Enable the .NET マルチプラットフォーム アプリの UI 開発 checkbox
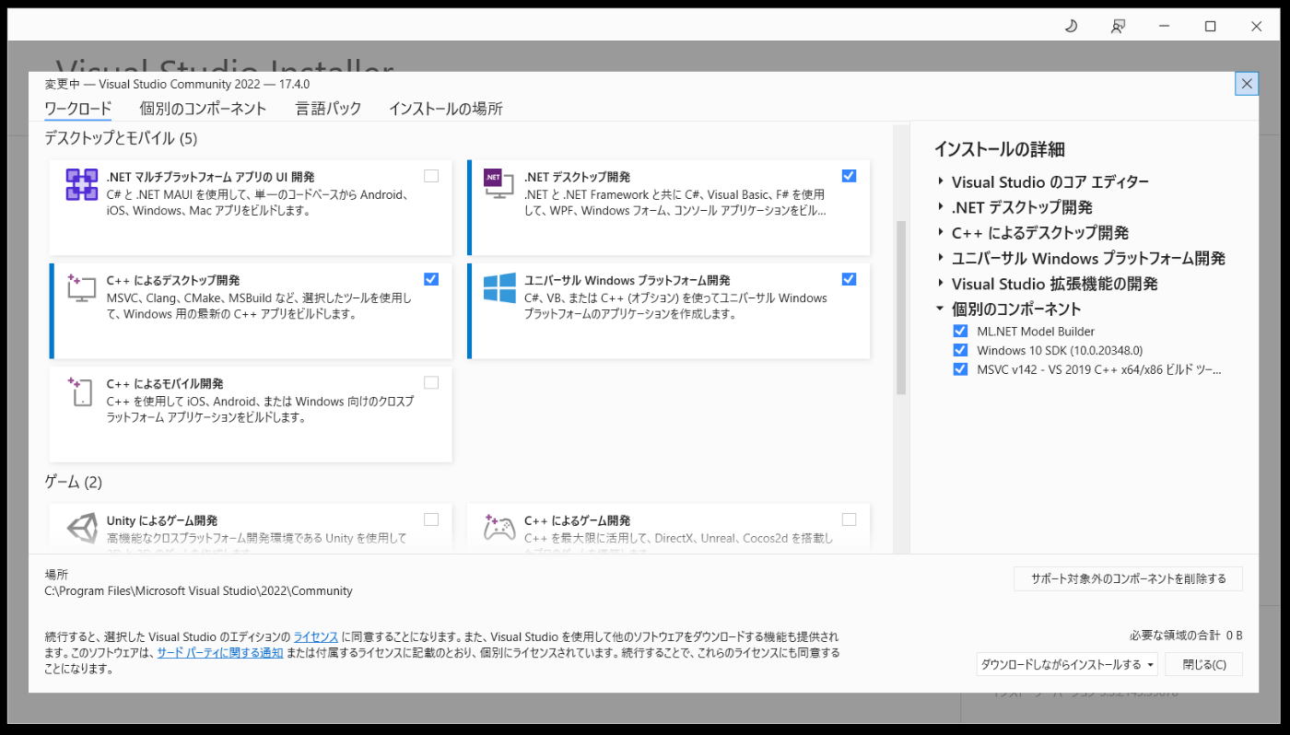Image resolution: width=1290 pixels, height=735 pixels. tap(431, 176)
